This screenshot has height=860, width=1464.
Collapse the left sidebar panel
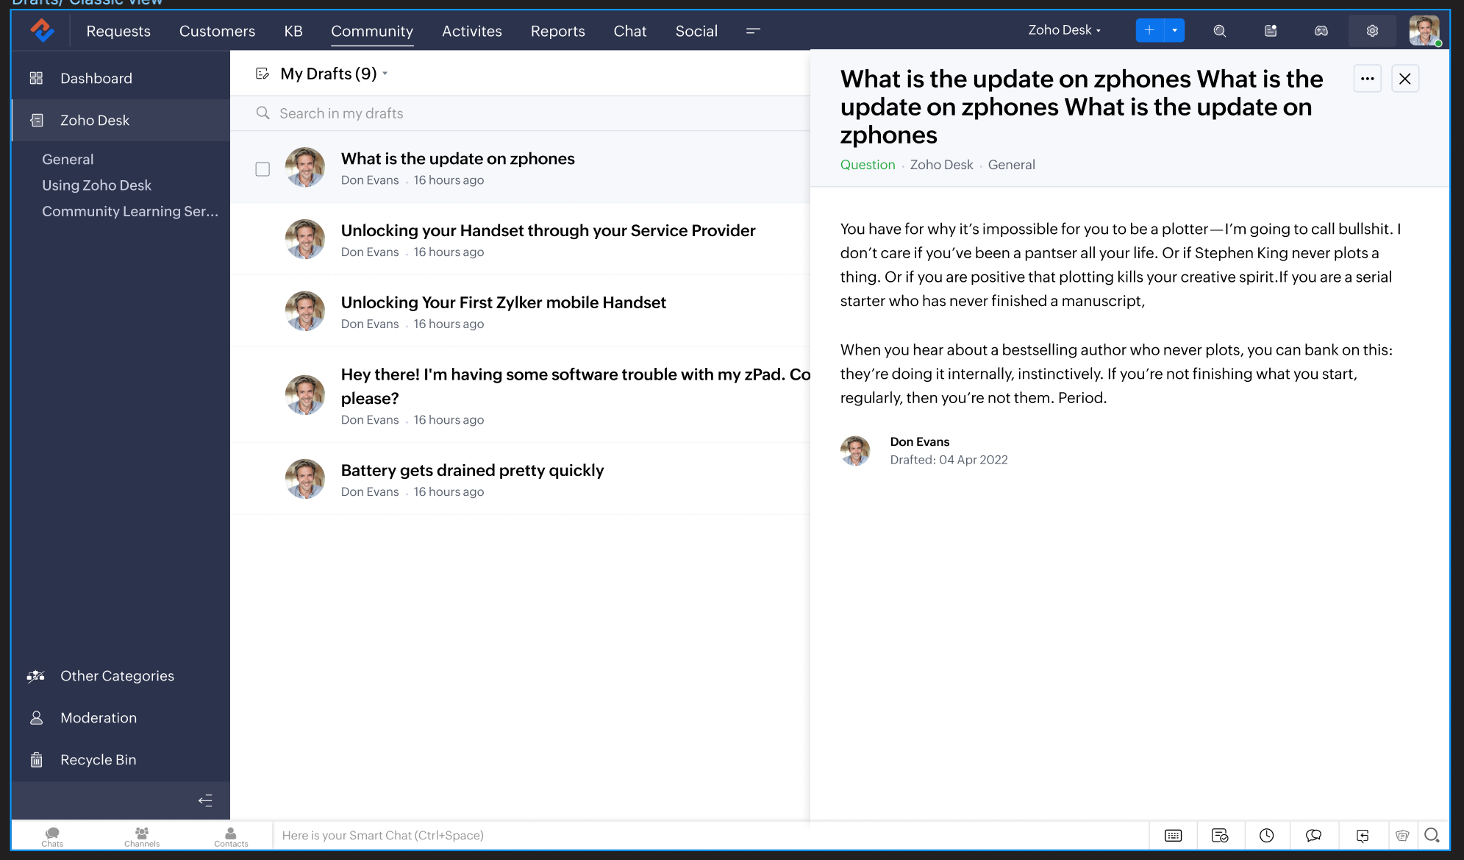coord(205,800)
